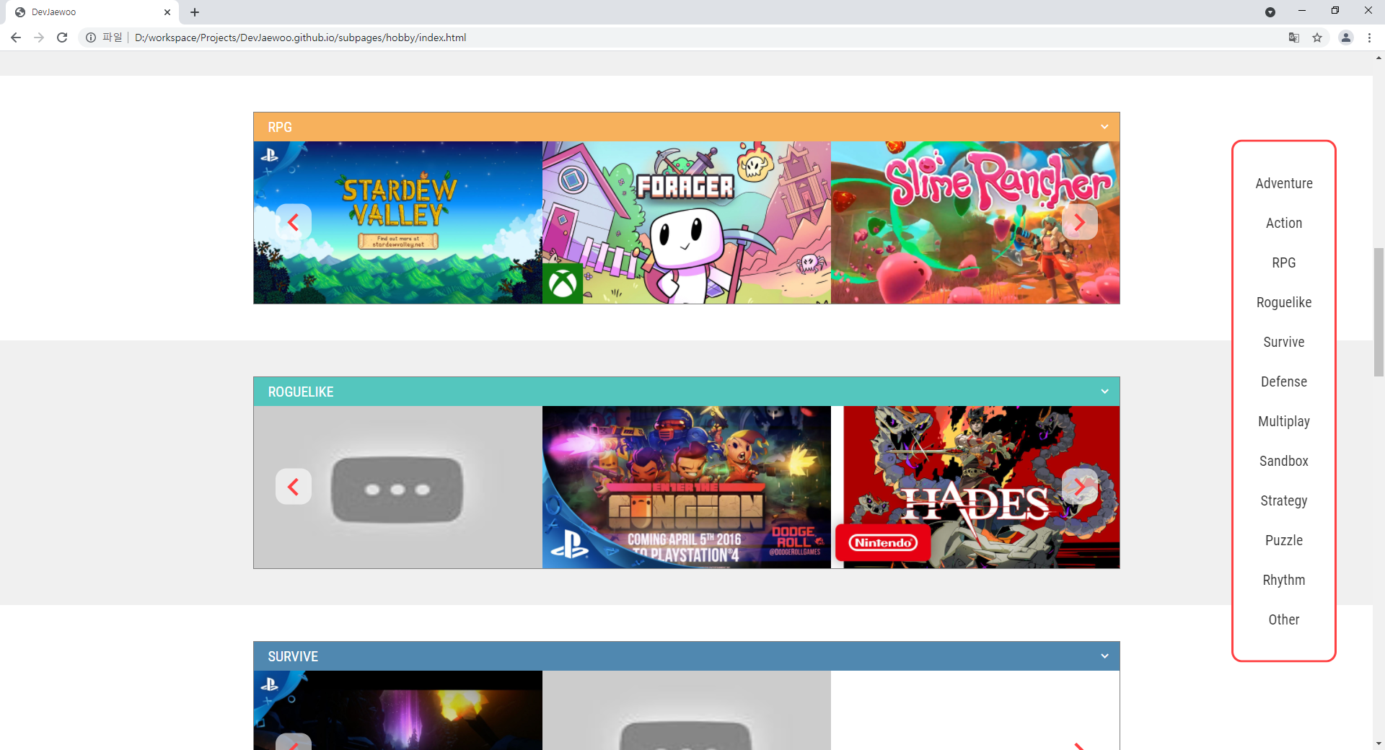The height and width of the screenshot is (750, 1385).
Task: Select Multiplay in the sidebar
Action: [1284, 421]
